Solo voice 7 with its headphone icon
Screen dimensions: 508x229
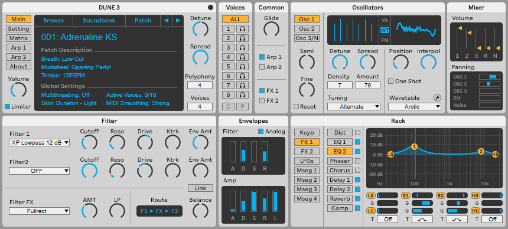click(242, 86)
